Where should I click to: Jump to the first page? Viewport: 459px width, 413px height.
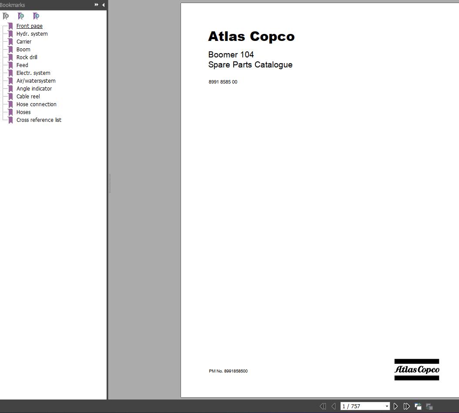click(323, 406)
